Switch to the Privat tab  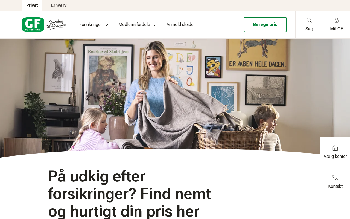pos(32,5)
